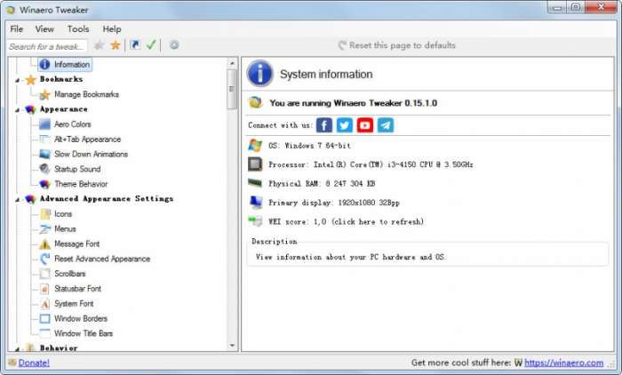The height and width of the screenshot is (375, 622).
Task: Click the Primary display info line
Action: click(333, 203)
